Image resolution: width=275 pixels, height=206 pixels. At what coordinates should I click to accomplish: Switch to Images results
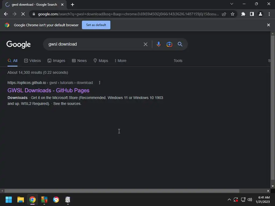click(56, 61)
